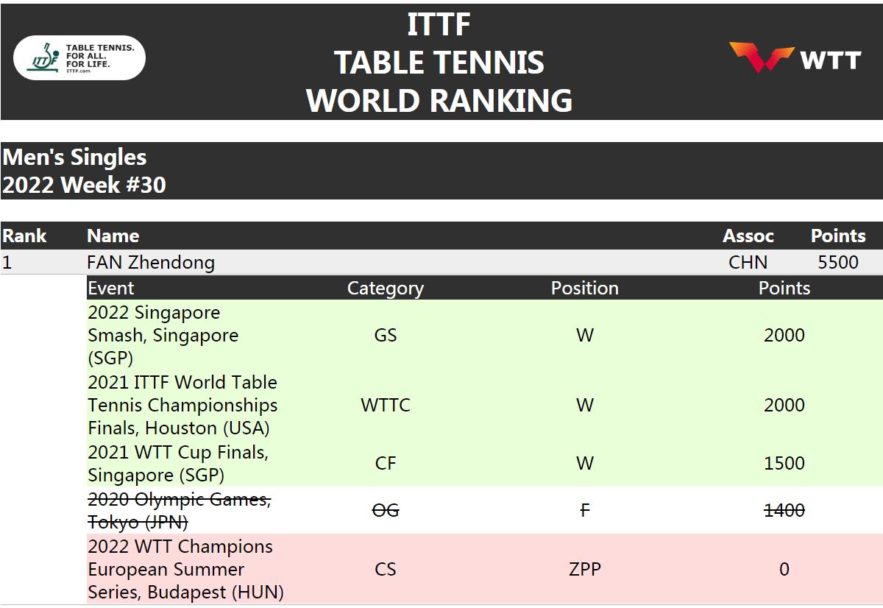Select player name FAN Zhendong
883x608 pixels.
tap(151, 262)
